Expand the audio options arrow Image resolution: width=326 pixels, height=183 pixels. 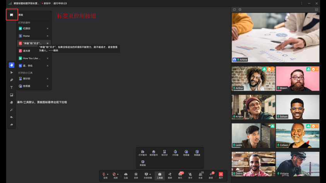point(108,174)
